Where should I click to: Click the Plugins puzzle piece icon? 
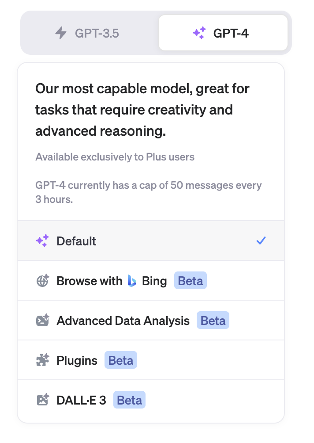coord(42,360)
